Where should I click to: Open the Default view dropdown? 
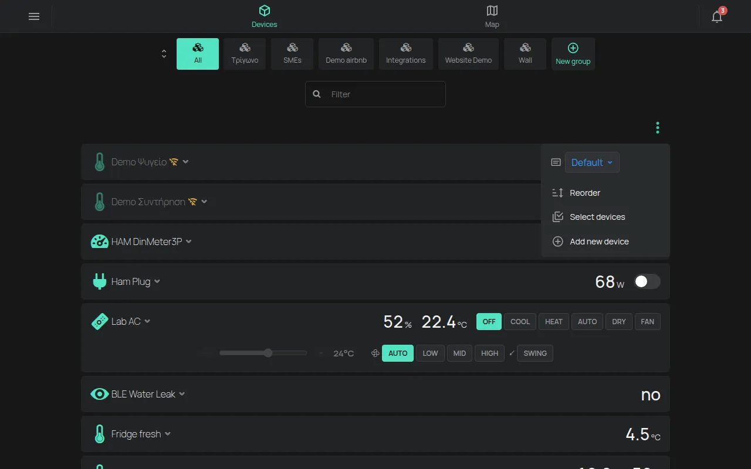592,162
